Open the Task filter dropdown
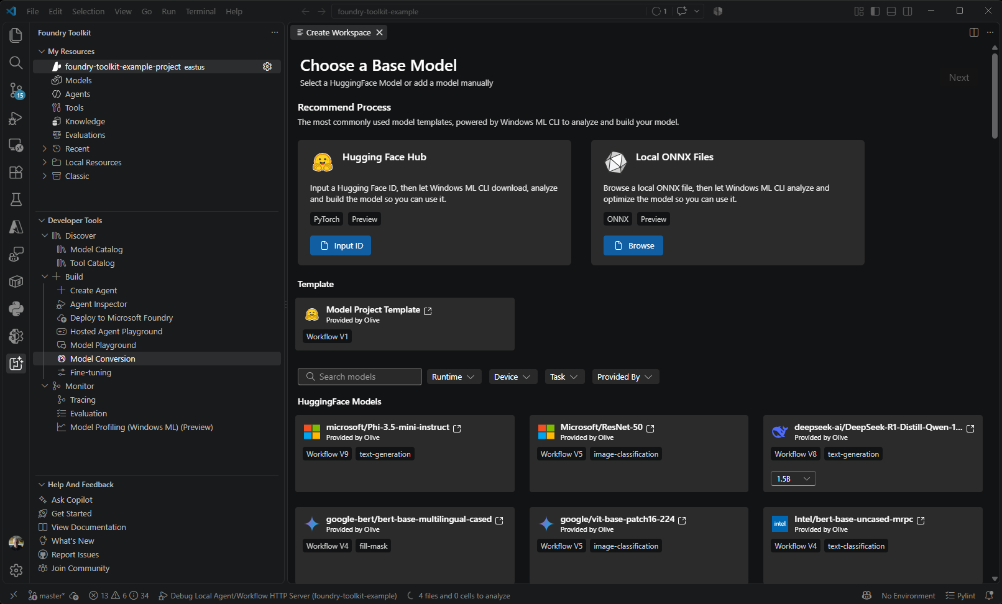Screen dimensions: 1002x604 565,377
